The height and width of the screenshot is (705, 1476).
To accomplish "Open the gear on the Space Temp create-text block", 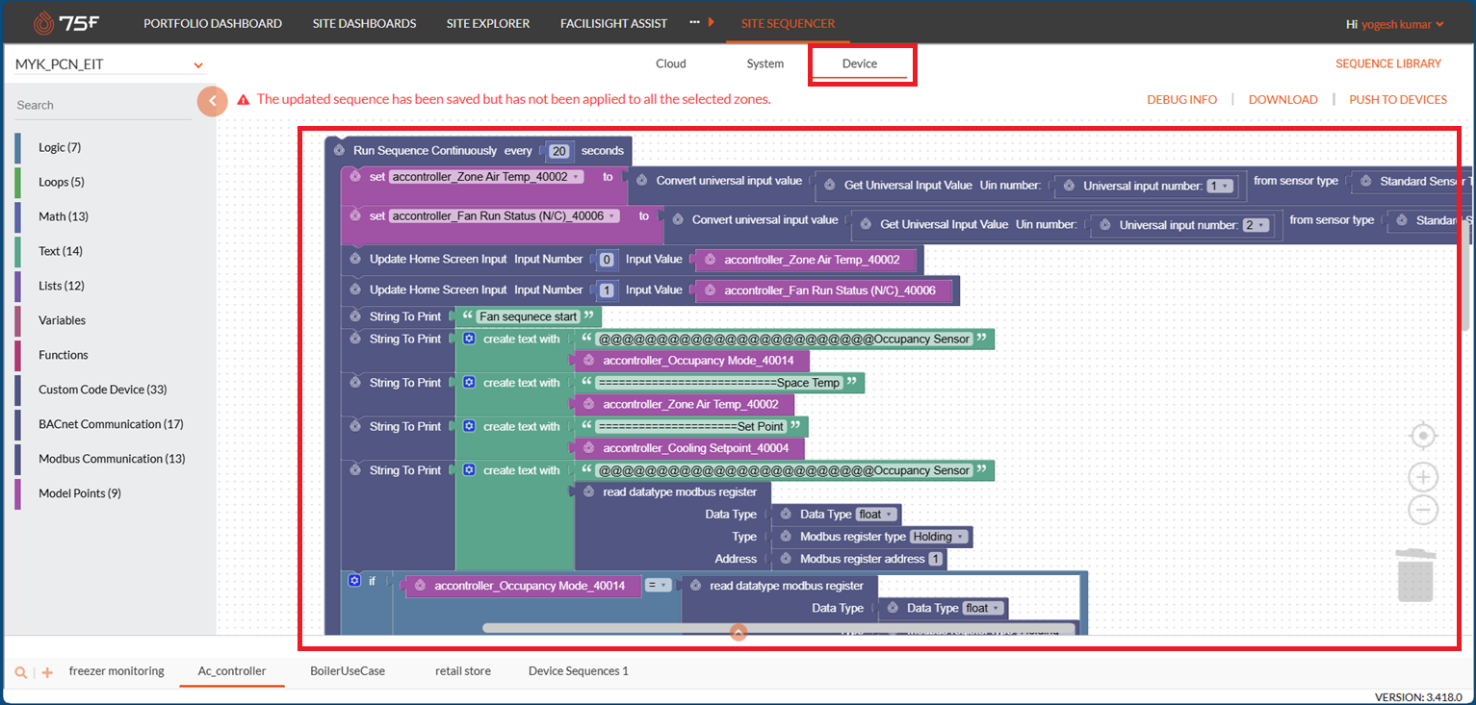I will point(469,383).
